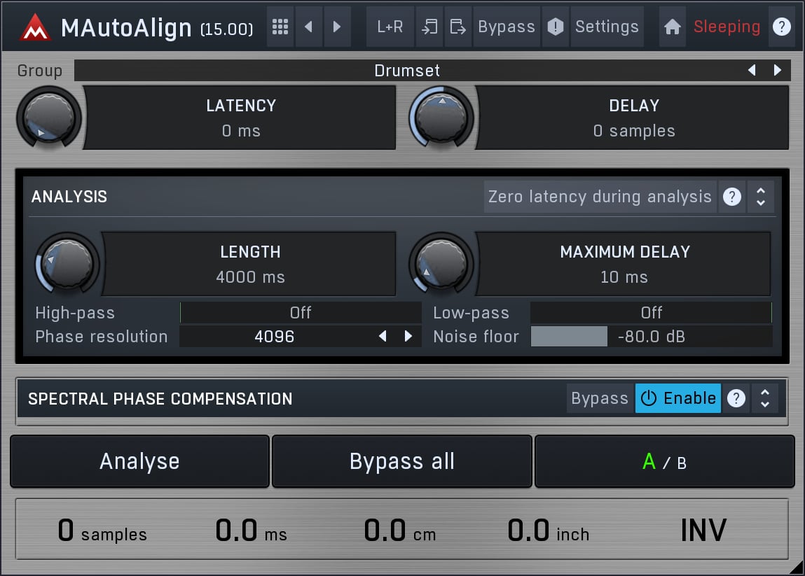Screen dimensions: 805x576
Task: Click the Bypass all button
Action: (401, 461)
